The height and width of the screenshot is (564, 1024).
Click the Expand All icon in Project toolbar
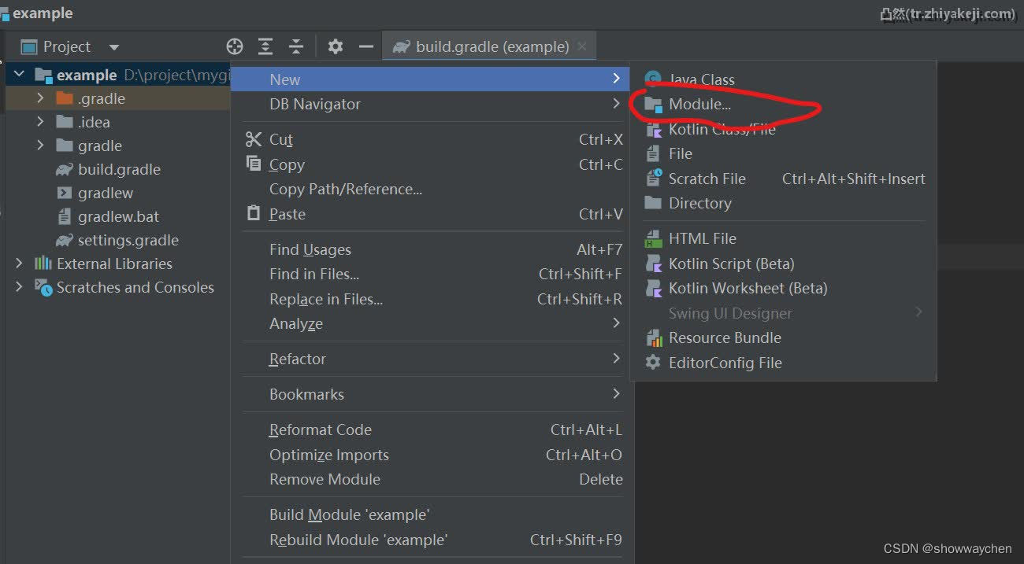pos(265,46)
